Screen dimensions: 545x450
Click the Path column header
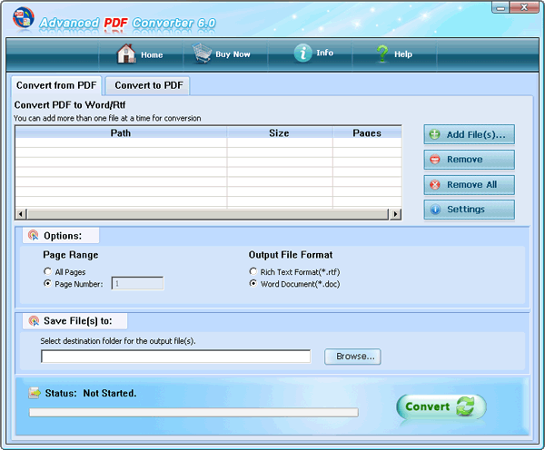pyautogui.click(x=121, y=133)
